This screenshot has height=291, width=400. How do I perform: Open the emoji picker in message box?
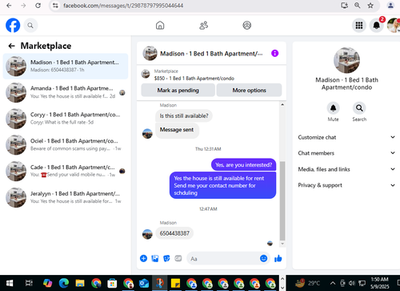pos(263,258)
